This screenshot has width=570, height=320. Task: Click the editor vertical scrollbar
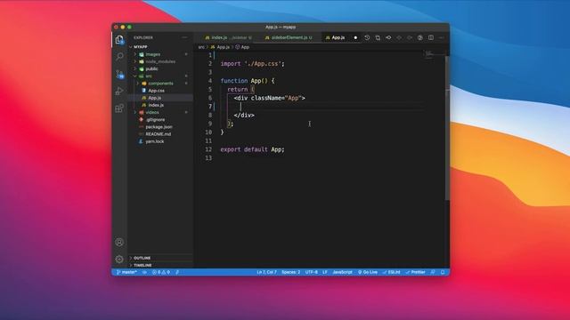click(447, 127)
